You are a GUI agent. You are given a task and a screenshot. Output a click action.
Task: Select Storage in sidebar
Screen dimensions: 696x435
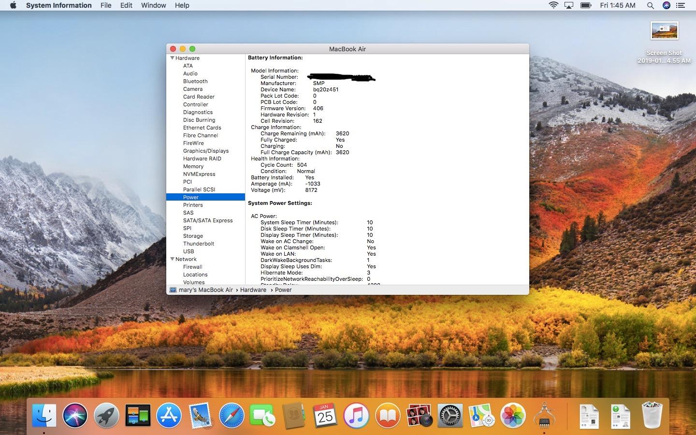click(193, 236)
